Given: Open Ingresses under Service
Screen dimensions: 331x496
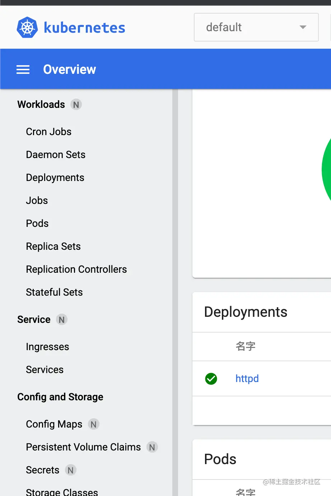Looking at the screenshot, I should coord(47,347).
